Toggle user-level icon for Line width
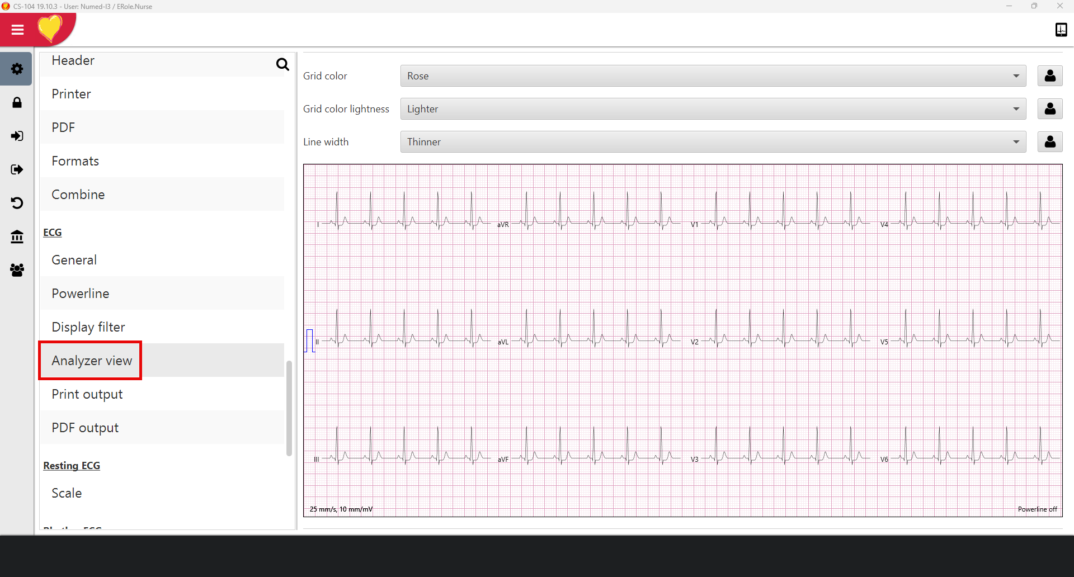Image resolution: width=1074 pixels, height=577 pixels. tap(1050, 142)
